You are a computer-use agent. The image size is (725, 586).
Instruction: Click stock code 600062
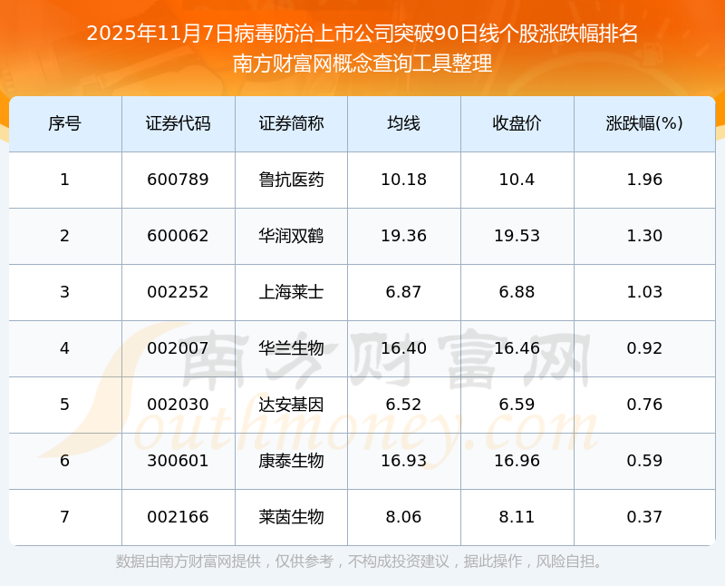pyautogui.click(x=178, y=236)
